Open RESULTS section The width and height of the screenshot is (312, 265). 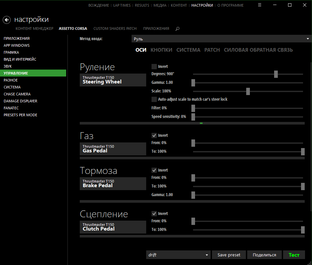point(142,5)
